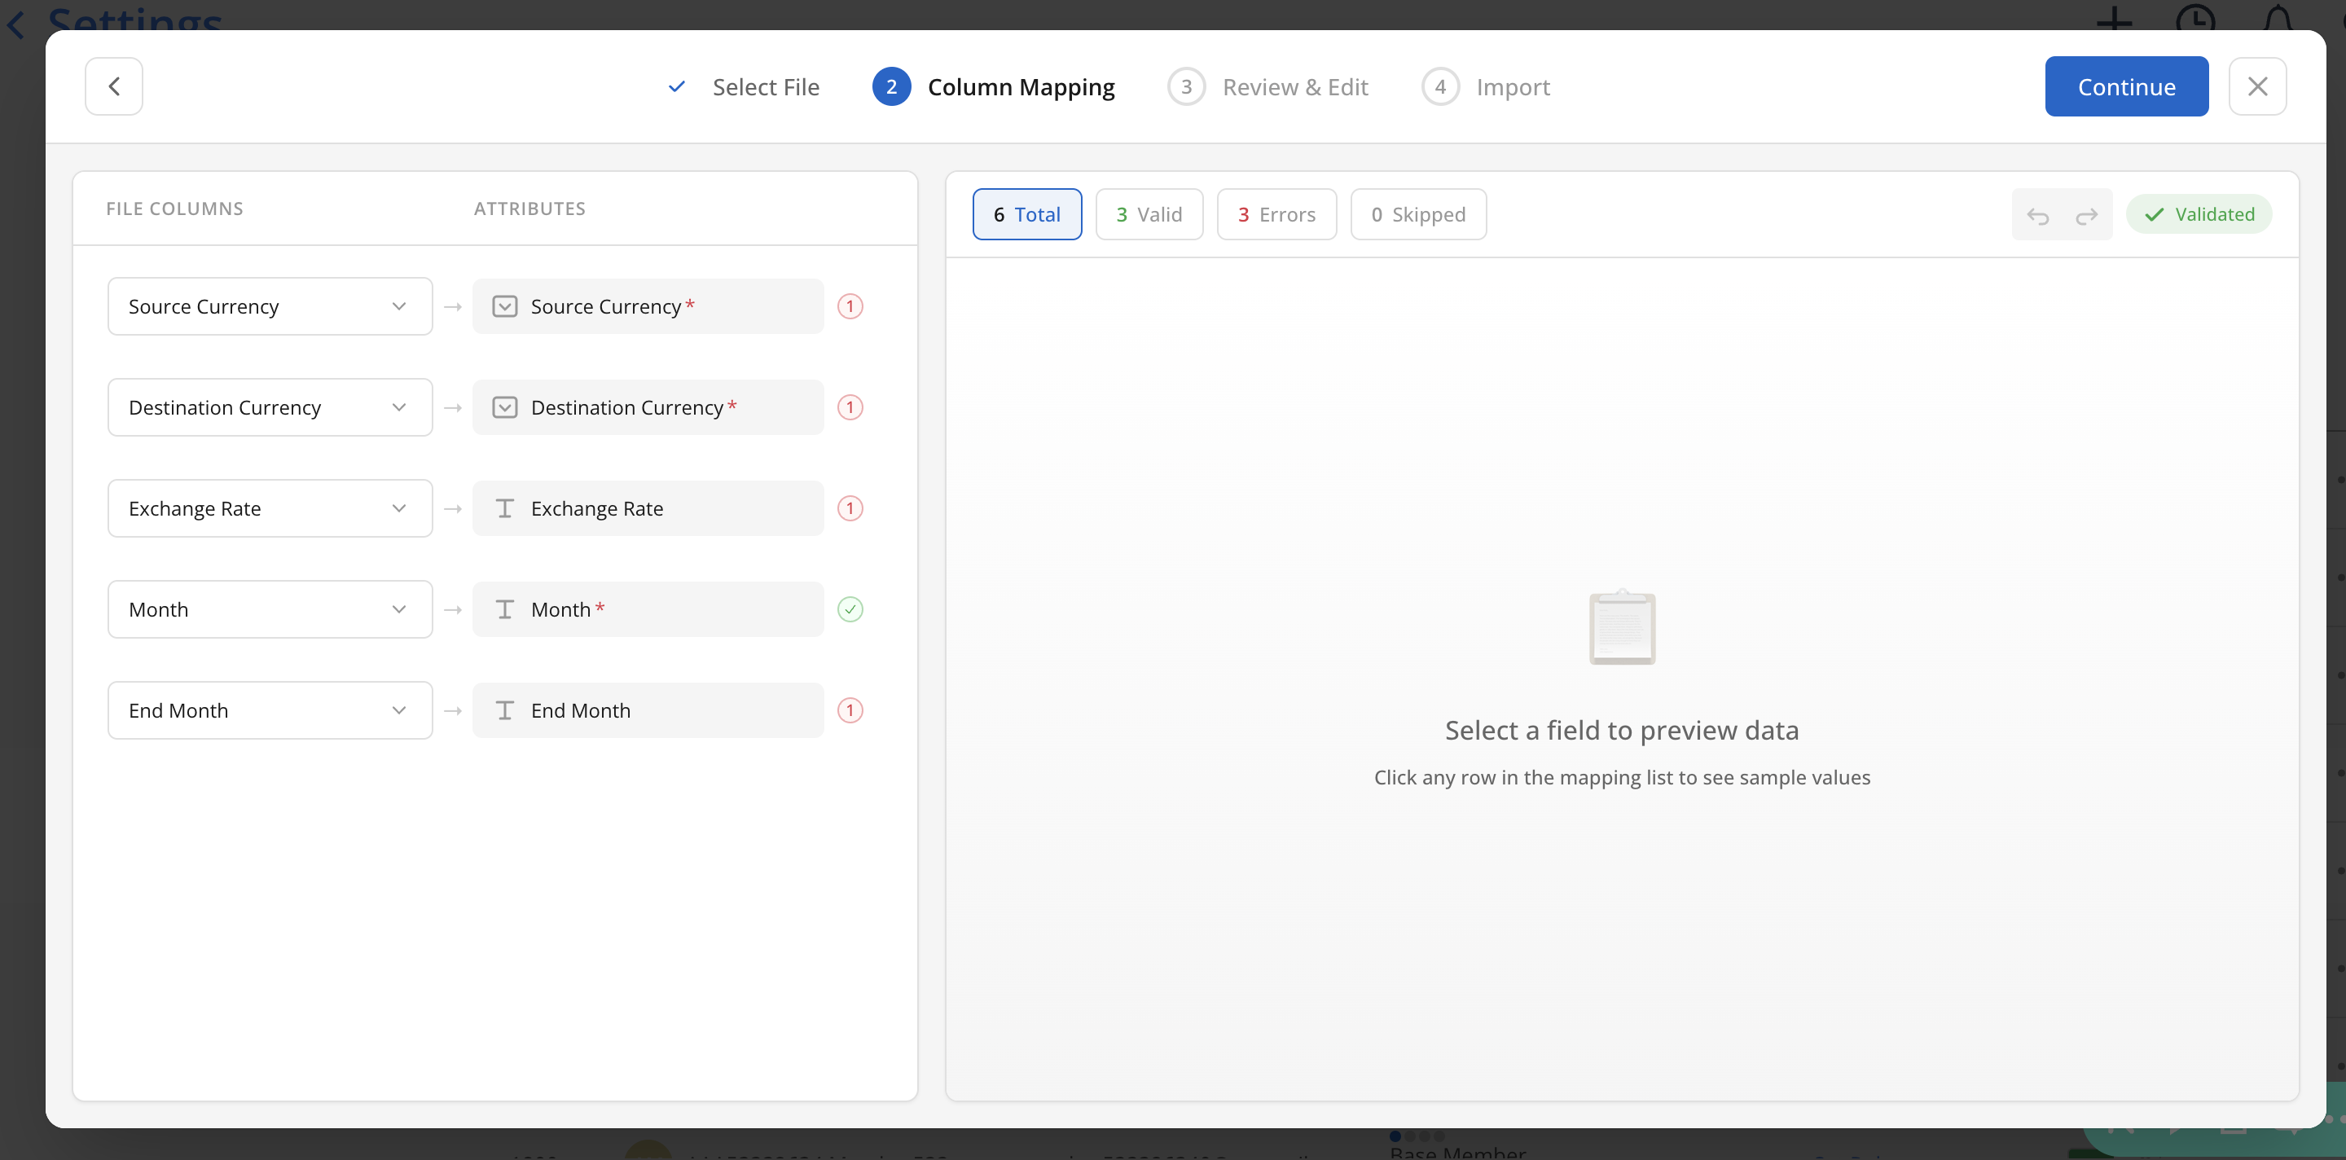Image resolution: width=2346 pixels, height=1160 pixels.
Task: Select the Month attribute field row
Action: click(648, 609)
